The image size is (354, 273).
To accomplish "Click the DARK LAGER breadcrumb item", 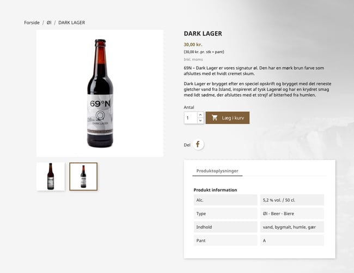I will [71, 22].
